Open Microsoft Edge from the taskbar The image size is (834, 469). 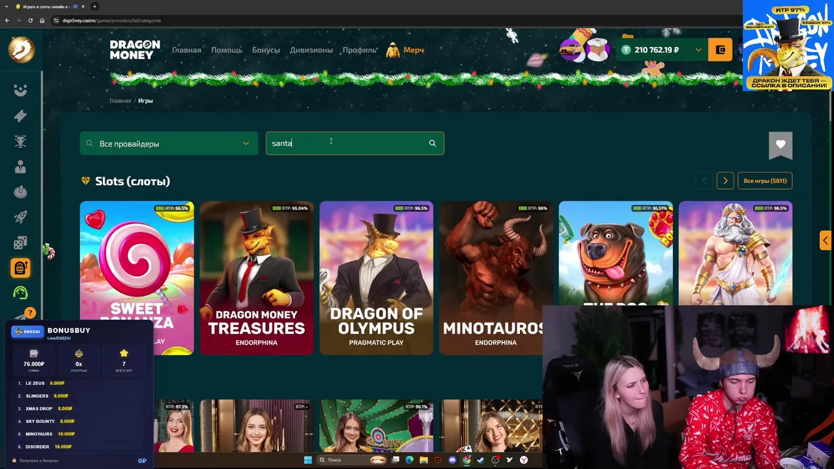[x=409, y=460]
